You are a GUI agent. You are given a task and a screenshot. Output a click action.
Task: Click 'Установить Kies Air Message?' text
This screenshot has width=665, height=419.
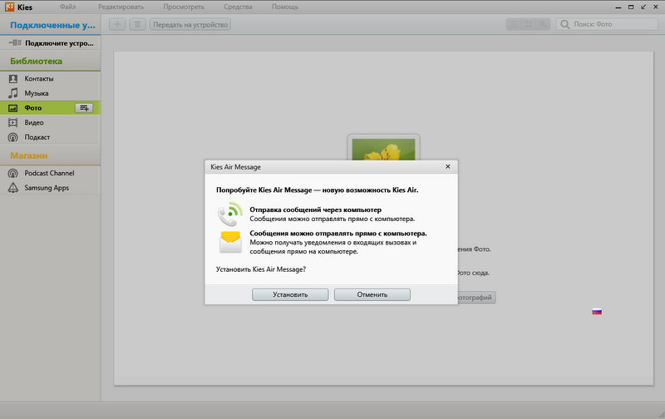[261, 269]
